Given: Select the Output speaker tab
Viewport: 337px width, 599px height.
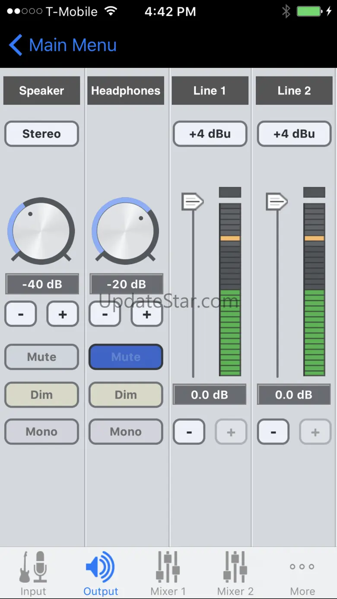Looking at the screenshot, I should tap(101, 573).
